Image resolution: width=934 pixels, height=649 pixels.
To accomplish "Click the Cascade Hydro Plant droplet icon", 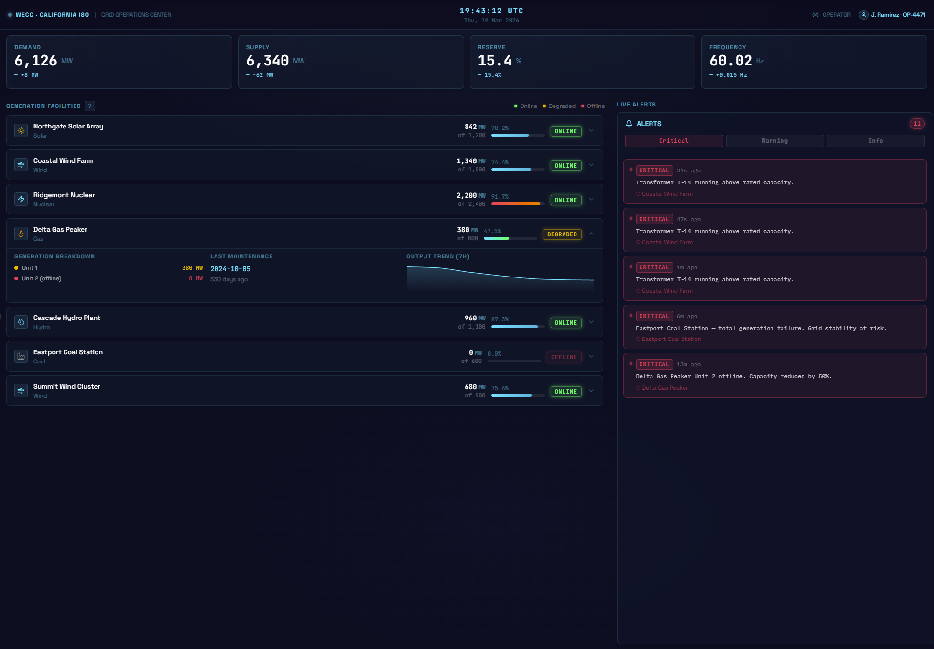I will (x=21, y=322).
